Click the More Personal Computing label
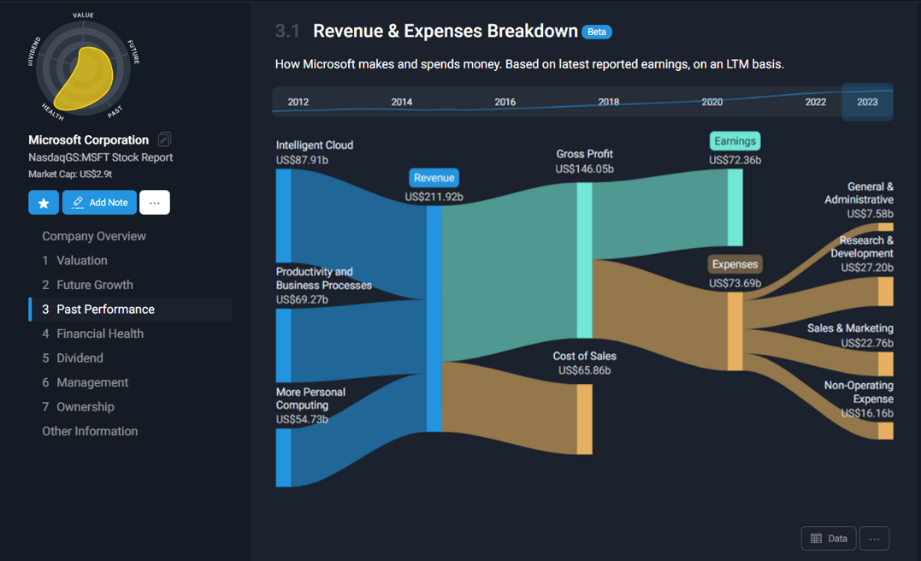Image resolution: width=921 pixels, height=561 pixels. tap(310, 399)
